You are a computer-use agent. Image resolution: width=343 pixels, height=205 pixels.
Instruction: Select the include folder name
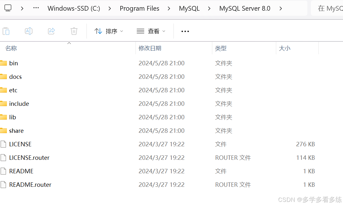pyautogui.click(x=19, y=104)
